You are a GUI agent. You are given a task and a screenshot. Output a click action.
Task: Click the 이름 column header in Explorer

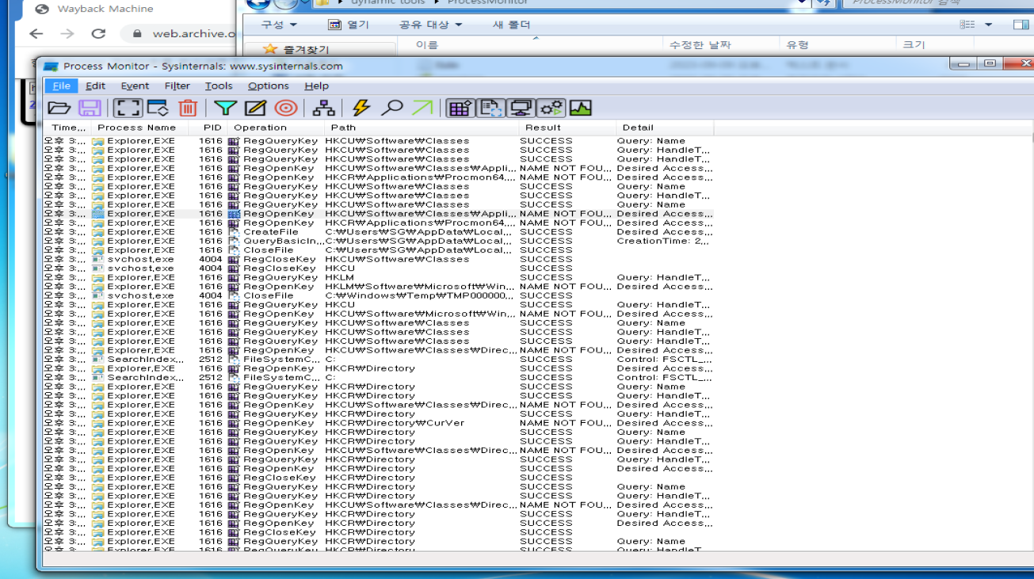pos(426,45)
